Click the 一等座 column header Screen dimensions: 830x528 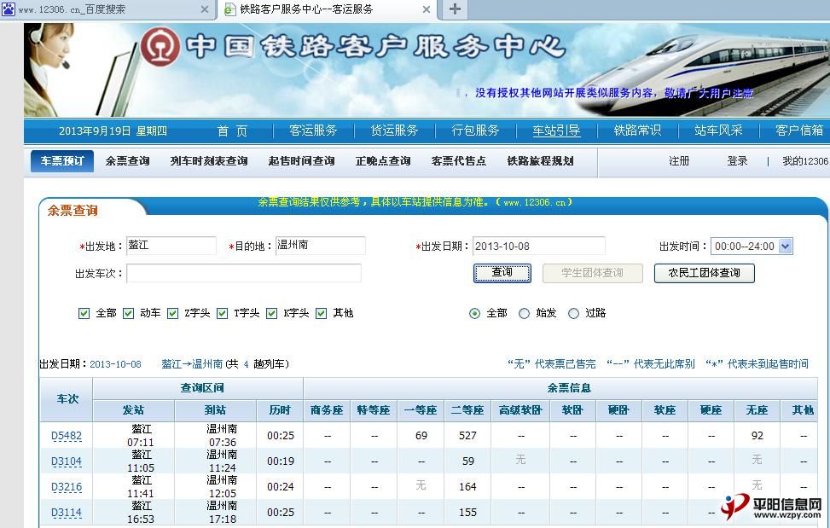421,410
